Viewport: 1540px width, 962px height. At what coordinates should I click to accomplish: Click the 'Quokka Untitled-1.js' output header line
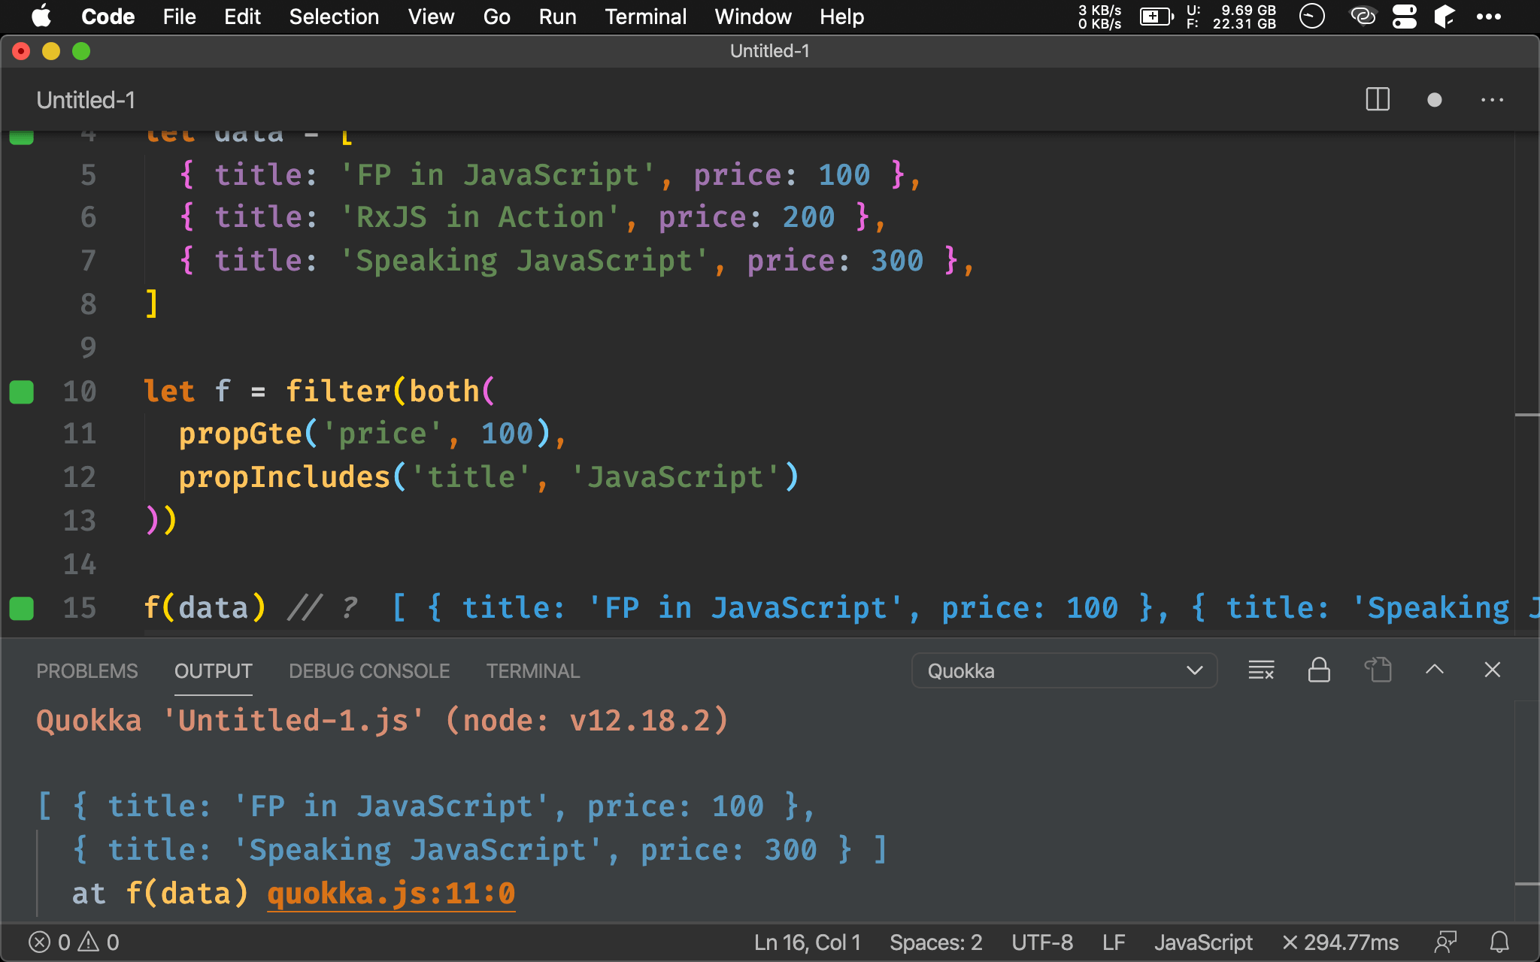382,721
